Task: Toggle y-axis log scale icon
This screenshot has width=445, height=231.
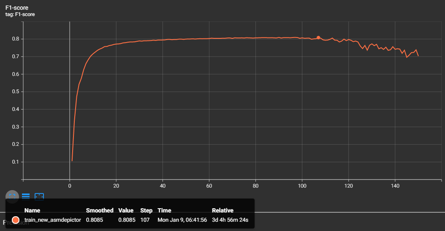Action: pyautogui.click(x=26, y=196)
